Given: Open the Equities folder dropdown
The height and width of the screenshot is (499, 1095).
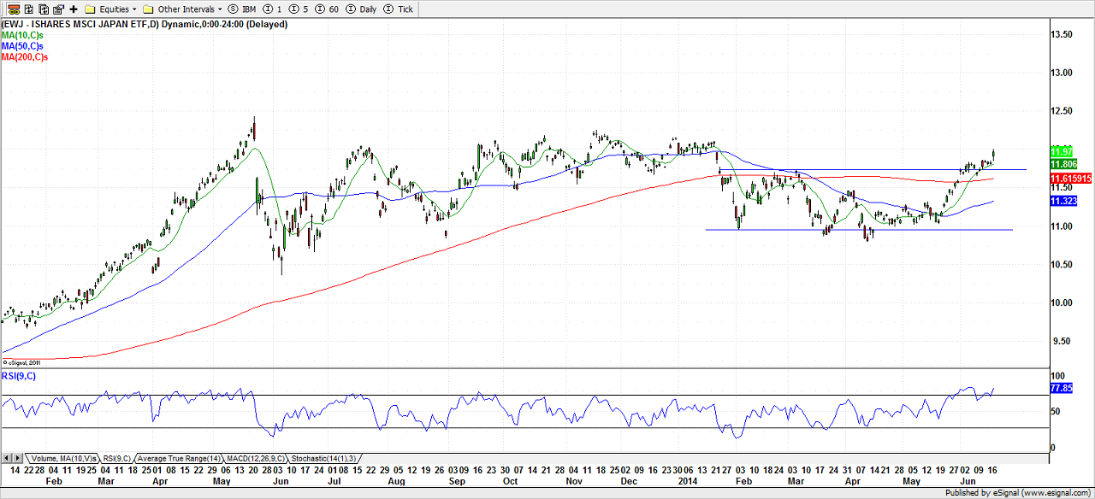Looking at the screenshot, I should (x=110, y=9).
